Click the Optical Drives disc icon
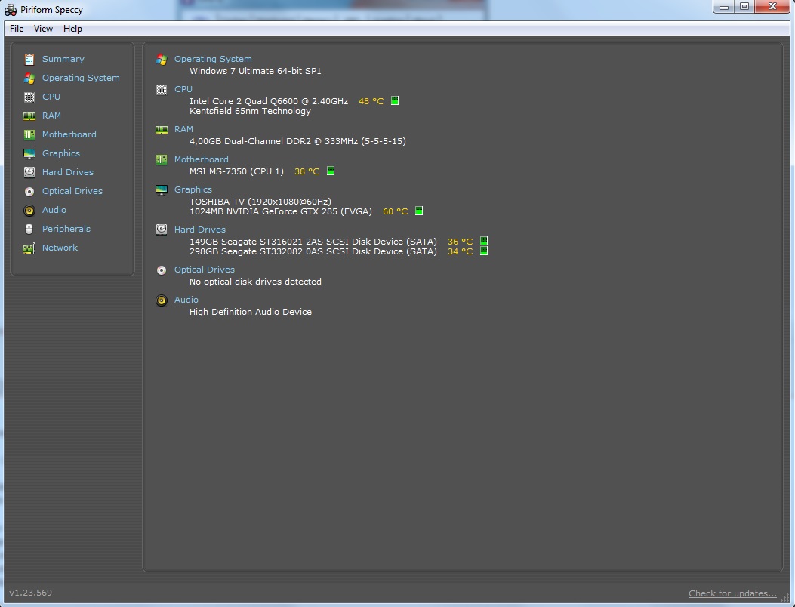This screenshot has width=795, height=607. coord(29,191)
